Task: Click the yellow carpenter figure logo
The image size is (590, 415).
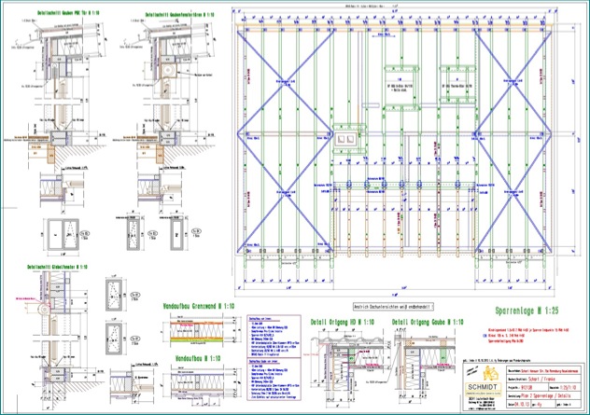Action: 490,374
